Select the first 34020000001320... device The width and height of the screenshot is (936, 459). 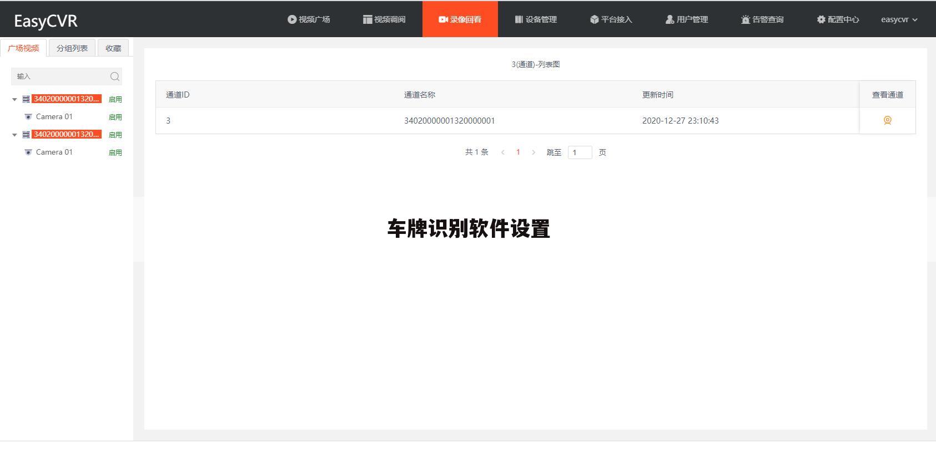pyautogui.click(x=67, y=99)
